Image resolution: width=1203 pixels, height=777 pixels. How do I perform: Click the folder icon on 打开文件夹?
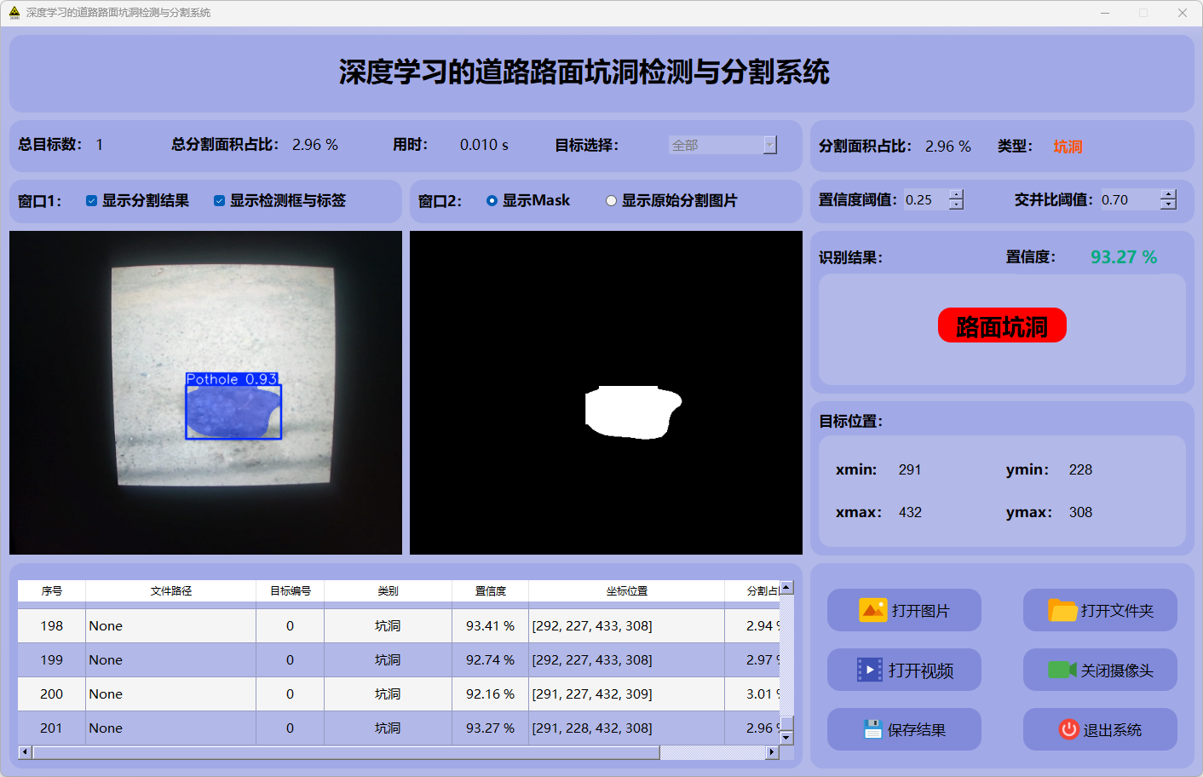(1062, 610)
